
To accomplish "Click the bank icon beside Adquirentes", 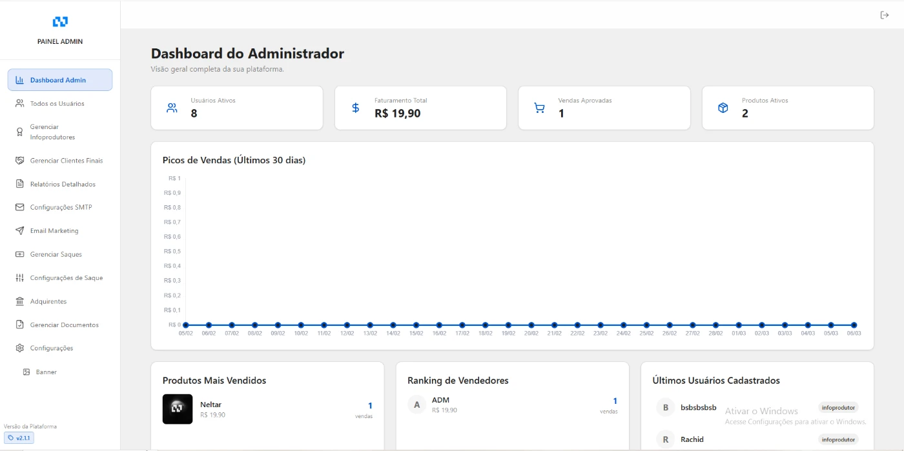I will [x=19, y=301].
